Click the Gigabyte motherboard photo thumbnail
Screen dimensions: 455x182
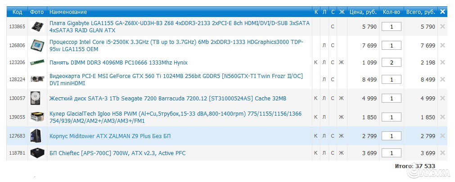coord(37,27)
